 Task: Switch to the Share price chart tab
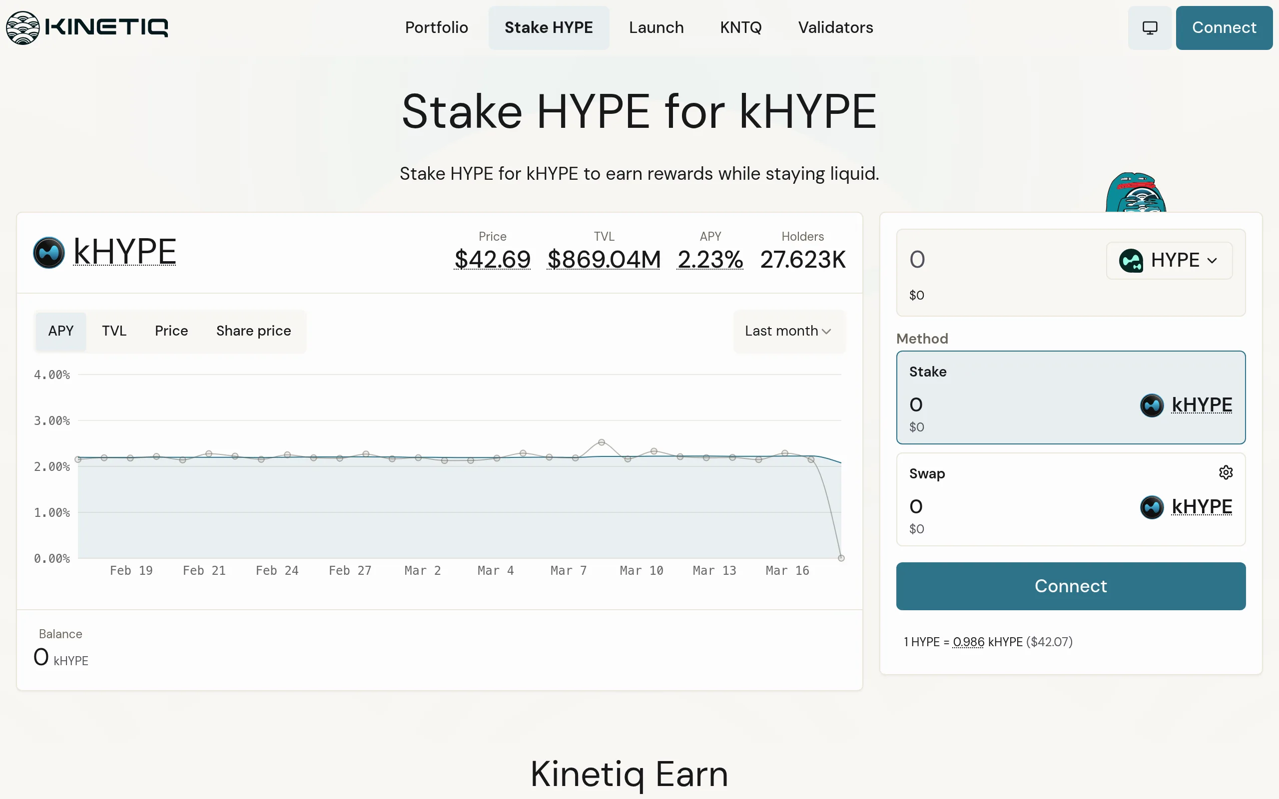tap(254, 331)
